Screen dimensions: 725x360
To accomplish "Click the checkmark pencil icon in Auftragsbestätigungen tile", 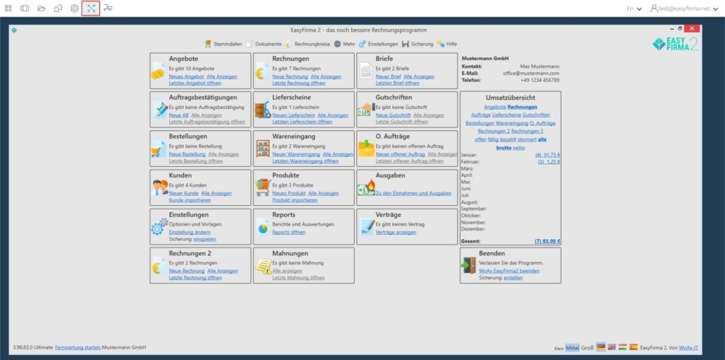I will click(161, 111).
